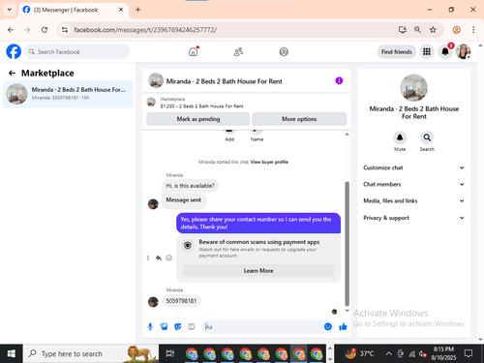484x363 pixels.
Task: Open Chrome zoom magnifier icon
Action: point(417,30)
